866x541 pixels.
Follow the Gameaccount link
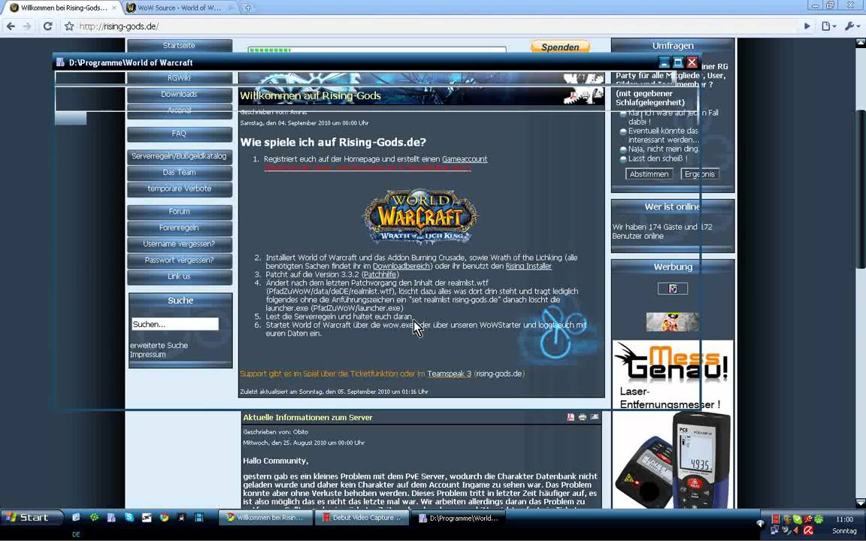pos(465,159)
